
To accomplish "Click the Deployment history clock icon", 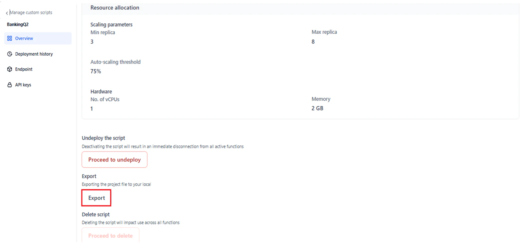I will click(9, 54).
